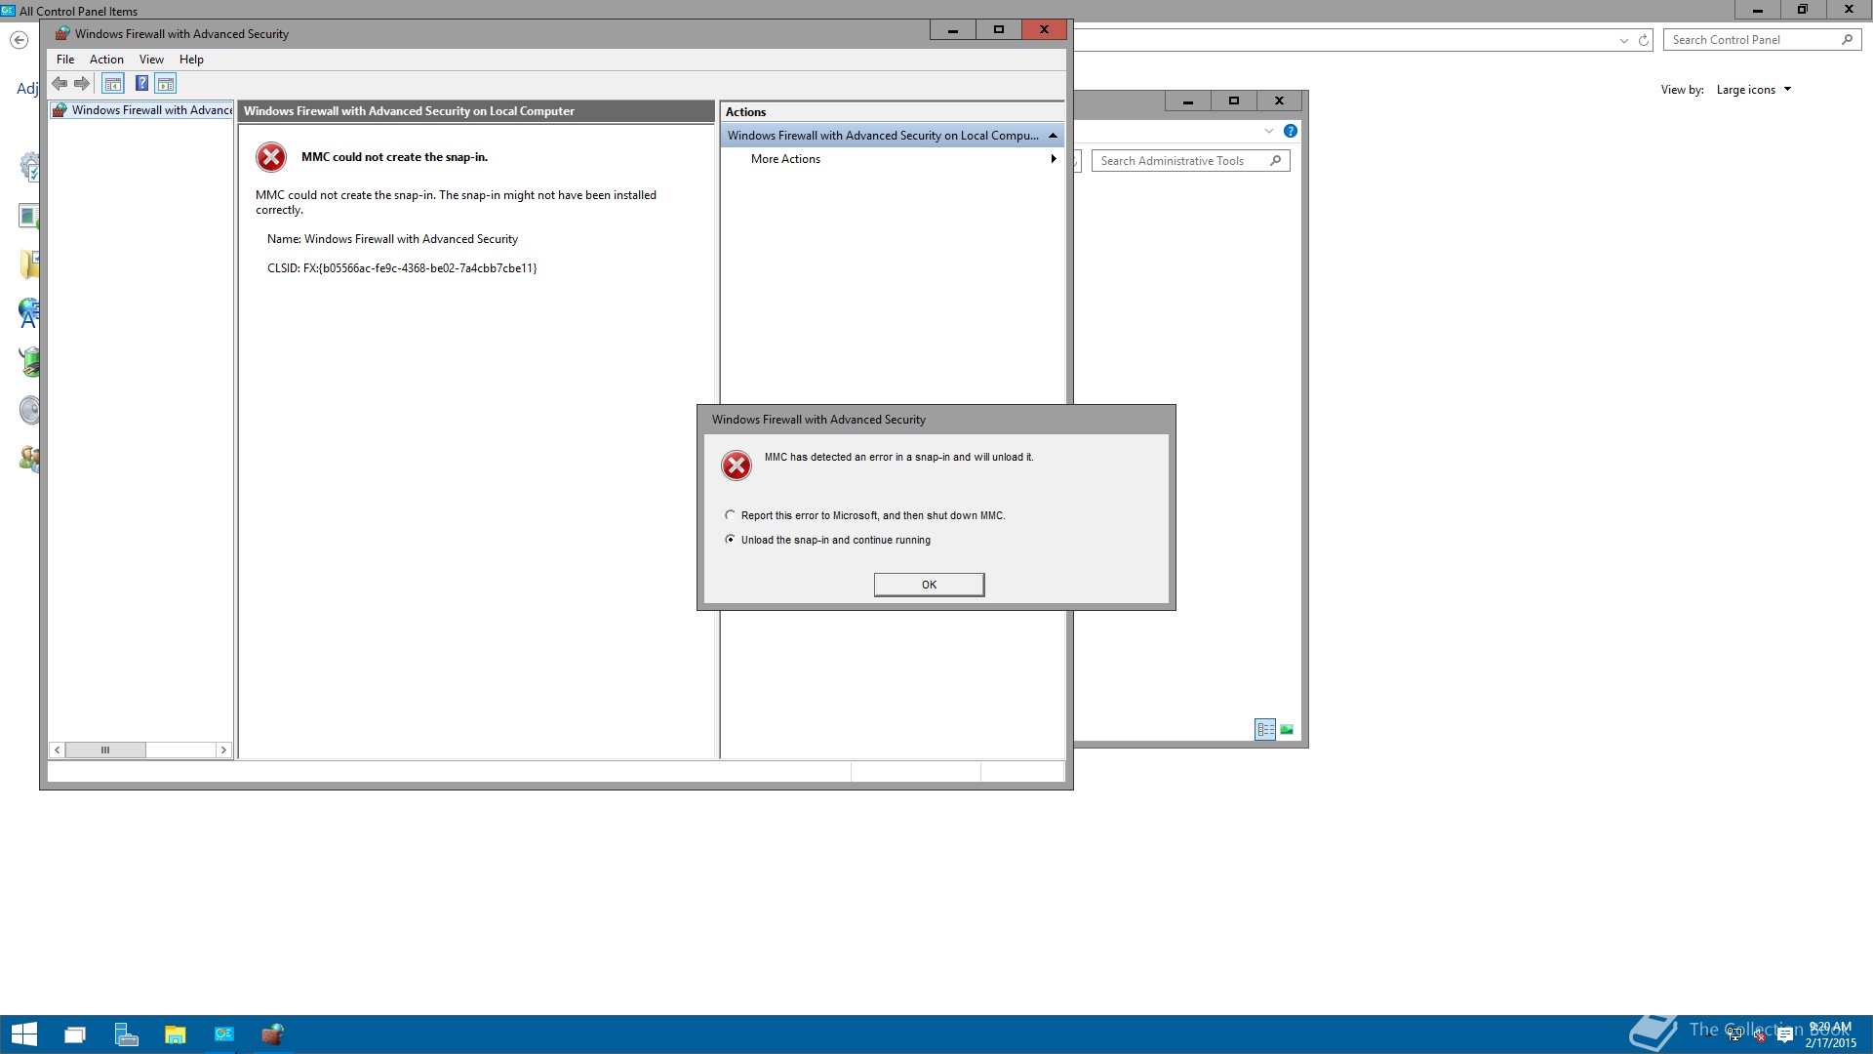Click OK in the error dialog
Screen dimensions: 1873x1054
point(929,585)
